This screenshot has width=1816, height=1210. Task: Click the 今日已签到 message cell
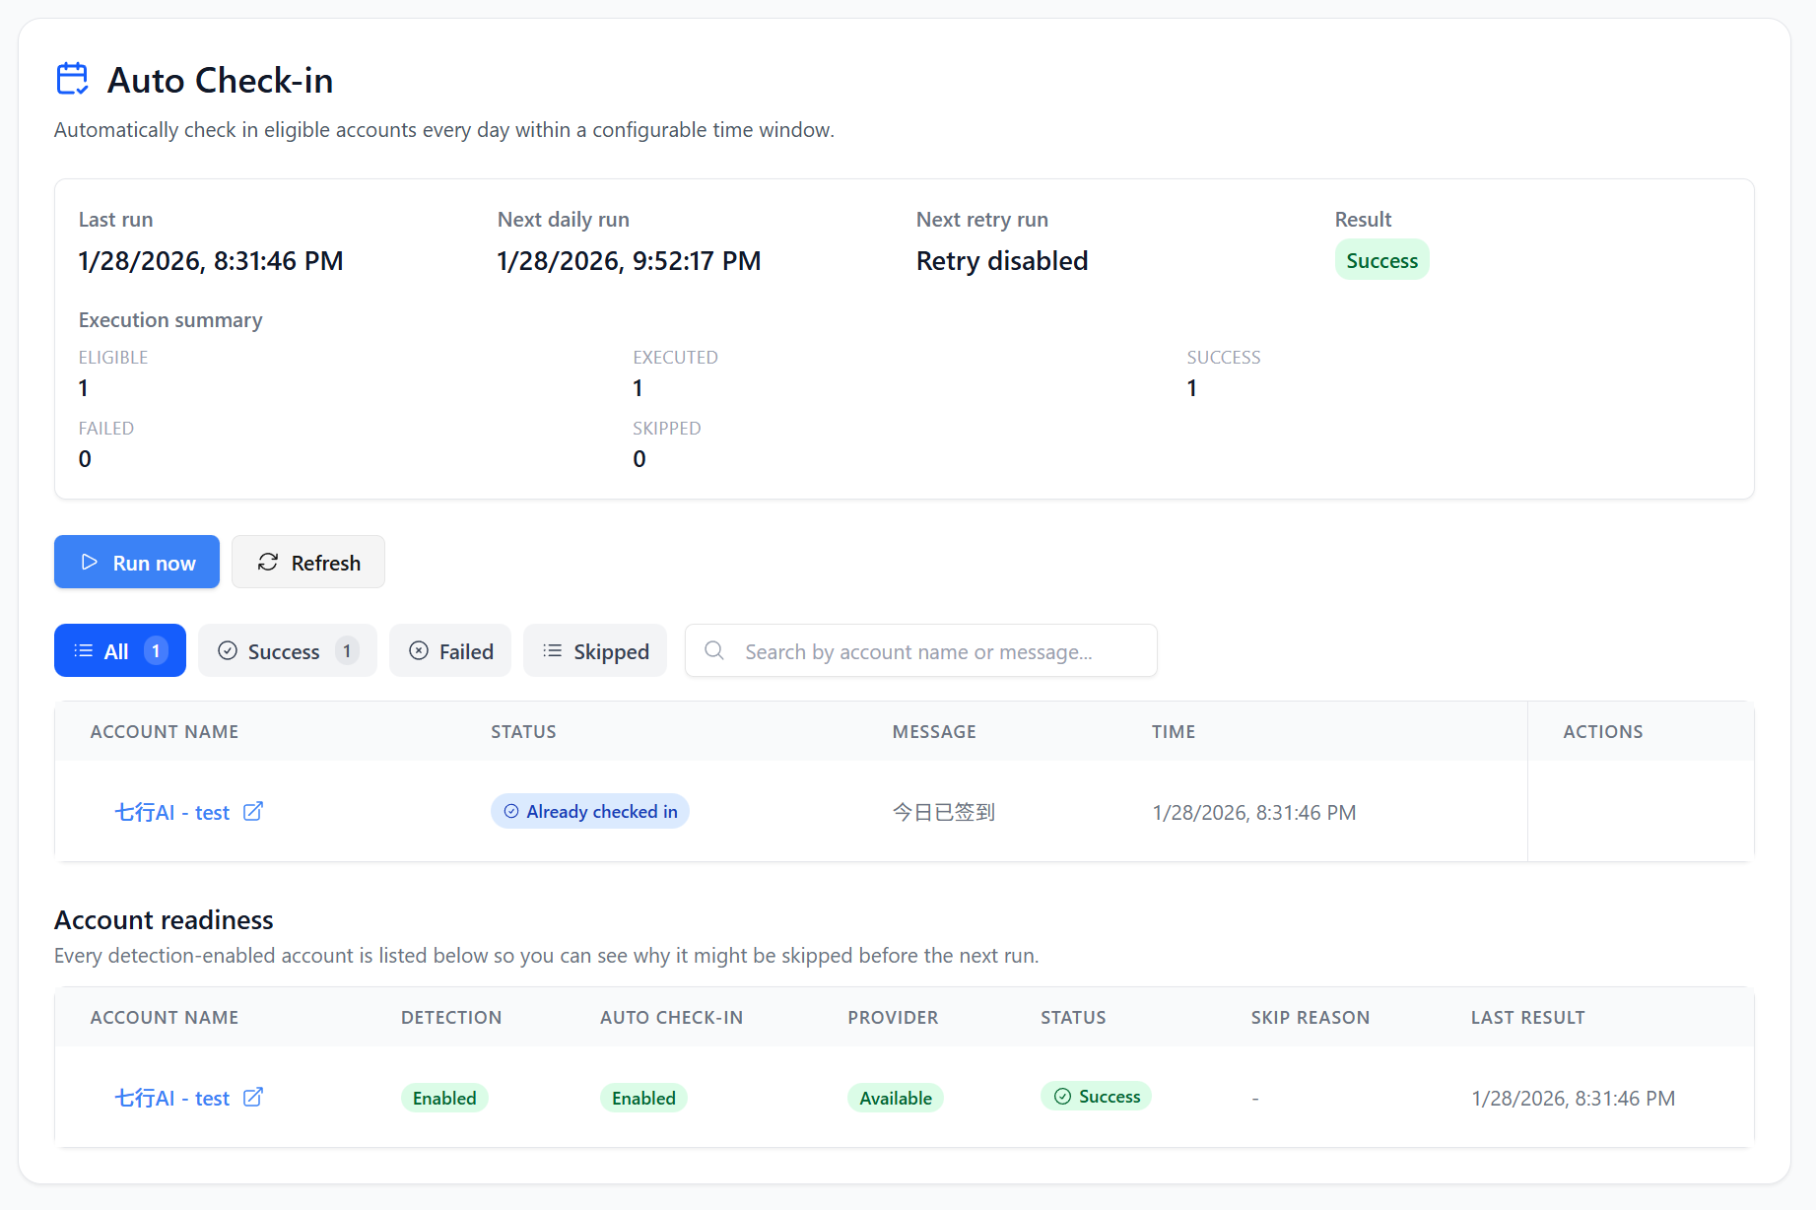pos(944,812)
